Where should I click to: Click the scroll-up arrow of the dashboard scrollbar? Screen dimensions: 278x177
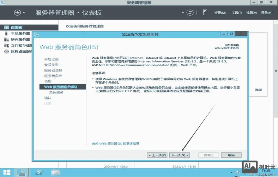[276, 22]
